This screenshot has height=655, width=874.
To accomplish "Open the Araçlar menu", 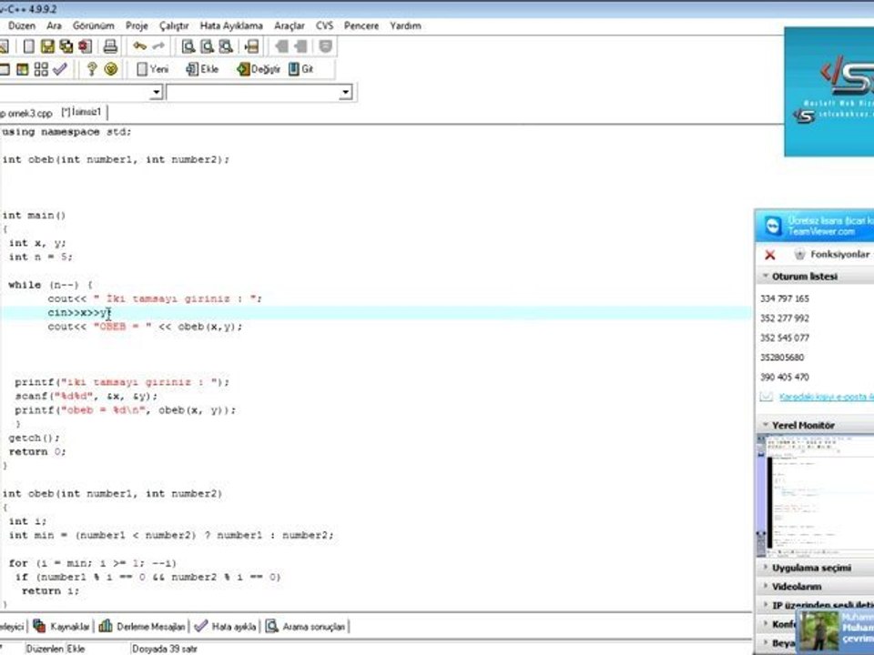I will [x=290, y=25].
